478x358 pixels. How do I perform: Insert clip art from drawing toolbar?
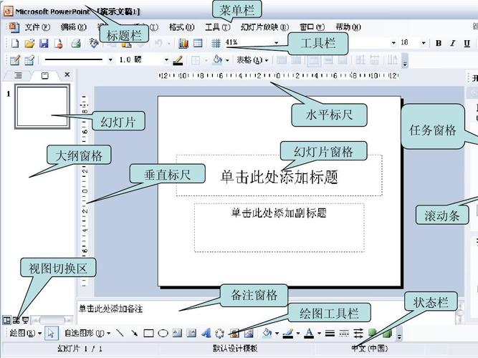pyautogui.click(x=234, y=333)
